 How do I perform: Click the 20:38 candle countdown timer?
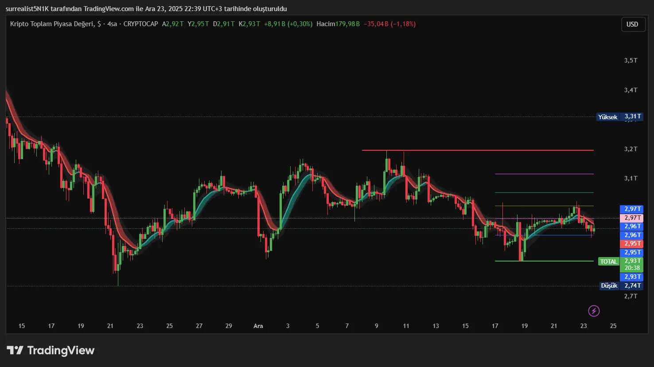[x=632, y=268]
